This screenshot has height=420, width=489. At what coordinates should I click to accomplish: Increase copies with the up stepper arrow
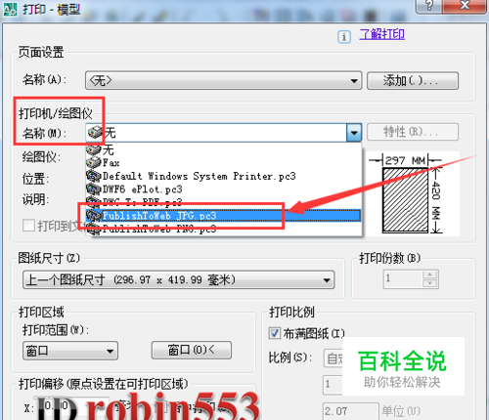coord(430,274)
